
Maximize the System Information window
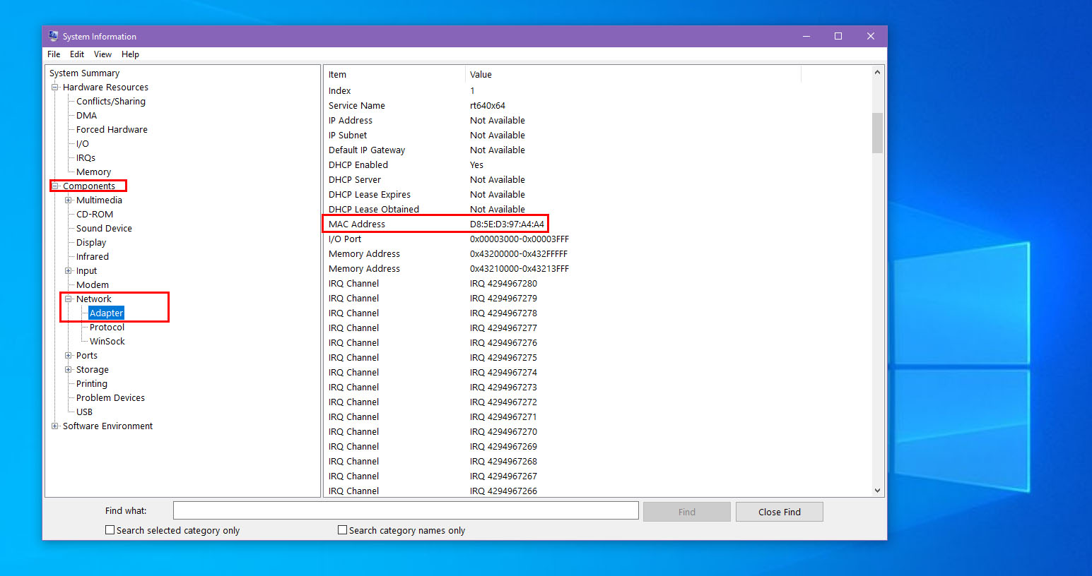(x=838, y=36)
